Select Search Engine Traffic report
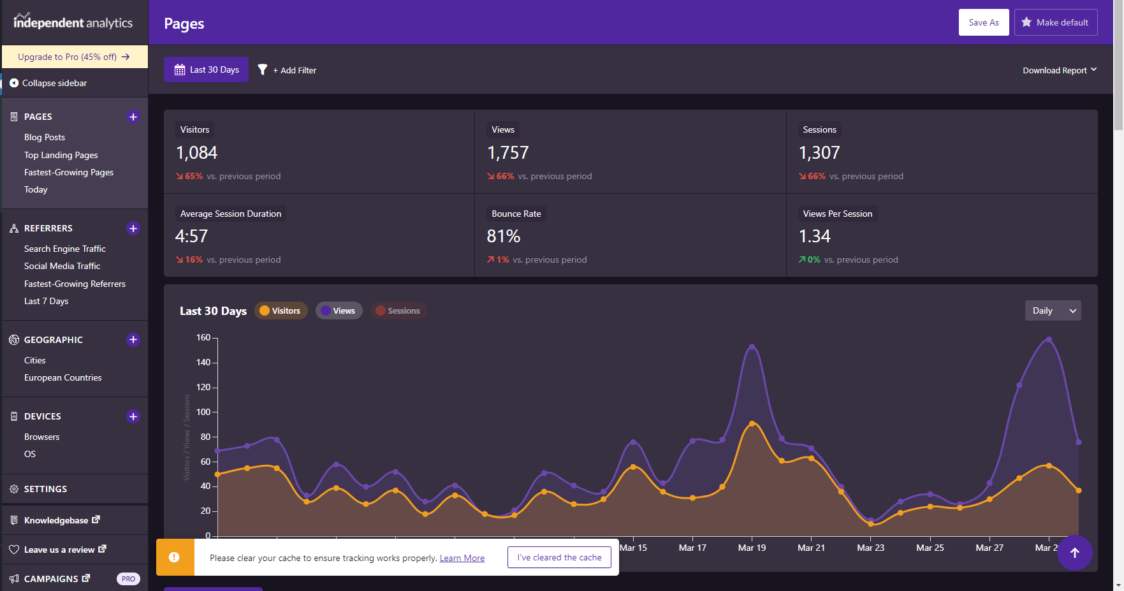The width and height of the screenshot is (1124, 591). (65, 249)
